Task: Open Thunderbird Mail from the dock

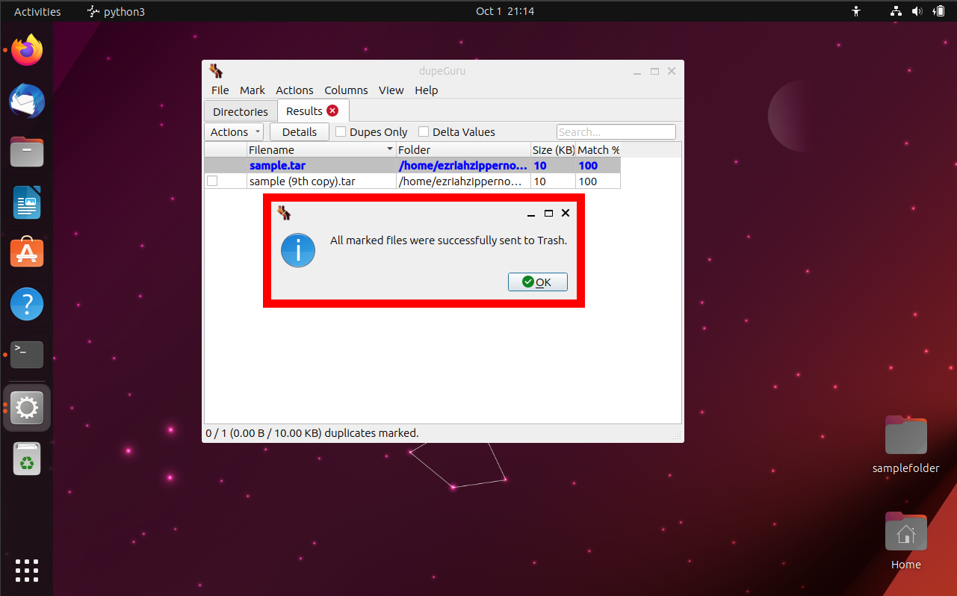Action: (x=27, y=102)
